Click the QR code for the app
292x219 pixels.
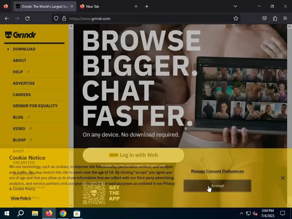click(94, 193)
